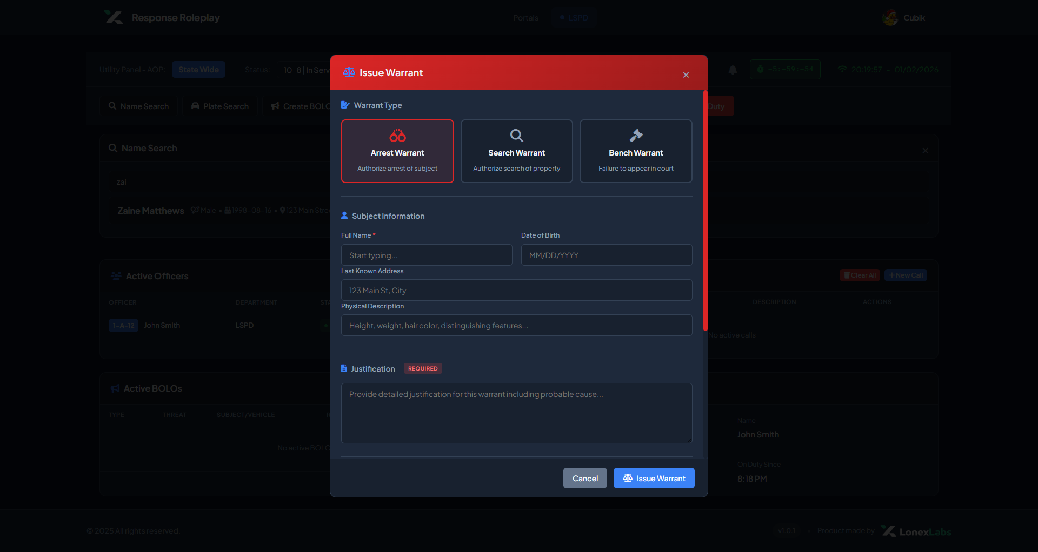The width and height of the screenshot is (1038, 552).
Task: Click the Issue Warrant submit button
Action: pos(654,478)
